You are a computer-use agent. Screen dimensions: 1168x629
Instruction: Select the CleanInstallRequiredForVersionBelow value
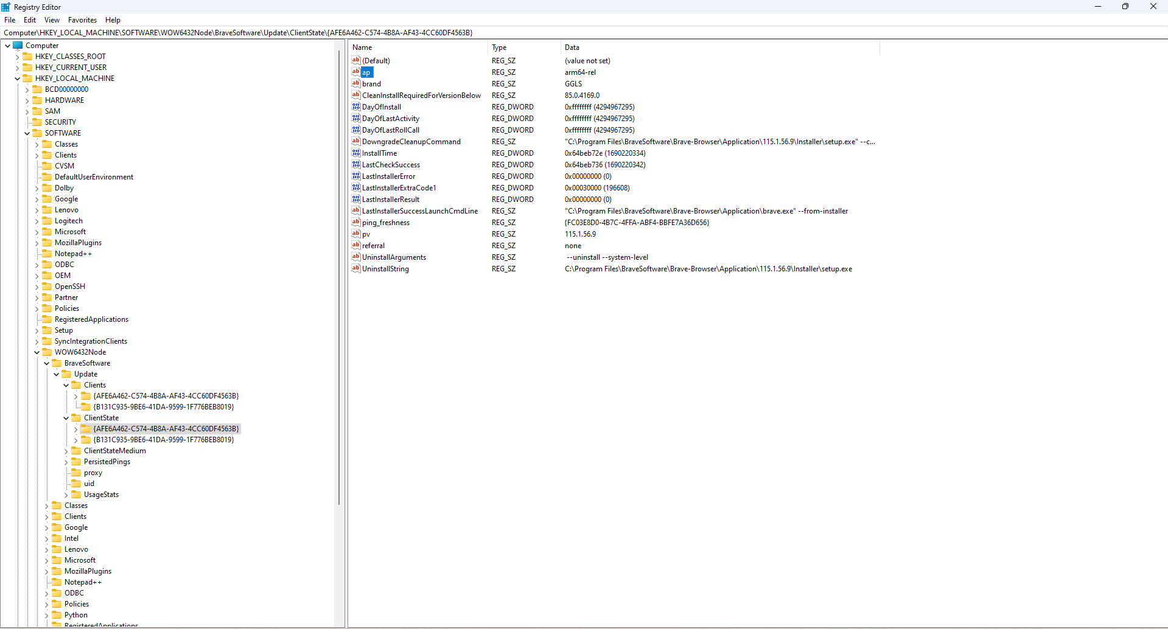tap(421, 95)
